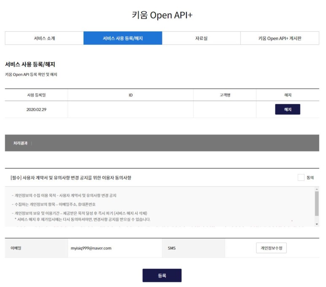Click the 고객명 column header
Image resolution: width=326 pixels, height=287 pixels.
click(x=225, y=95)
